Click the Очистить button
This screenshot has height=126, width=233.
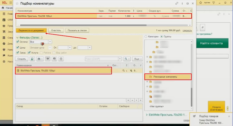coord(56,30)
